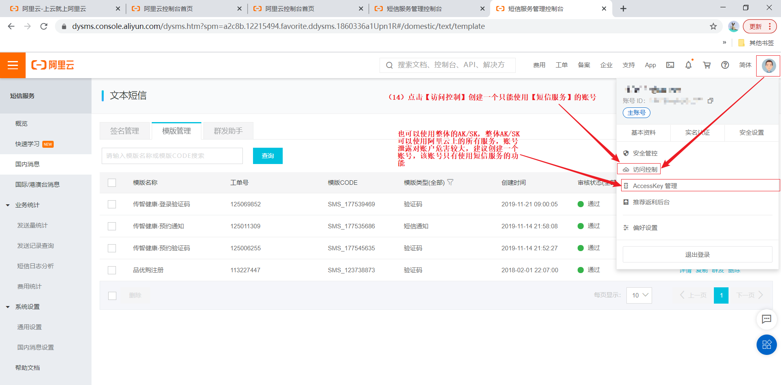Click page number 1 button
The width and height of the screenshot is (781, 385).
point(721,295)
